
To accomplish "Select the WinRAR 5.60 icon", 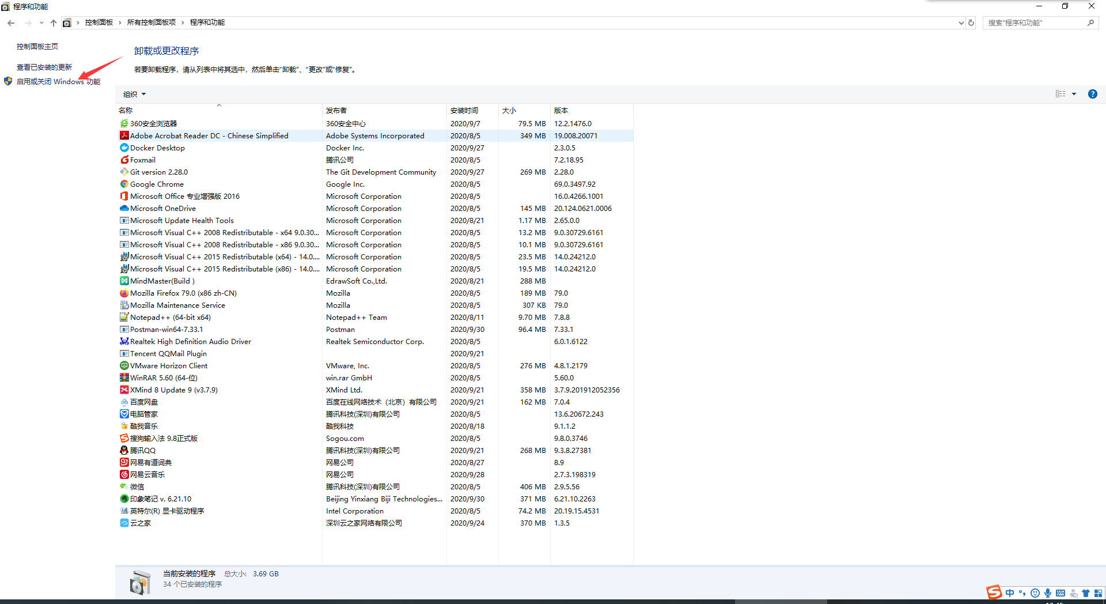I will (124, 377).
